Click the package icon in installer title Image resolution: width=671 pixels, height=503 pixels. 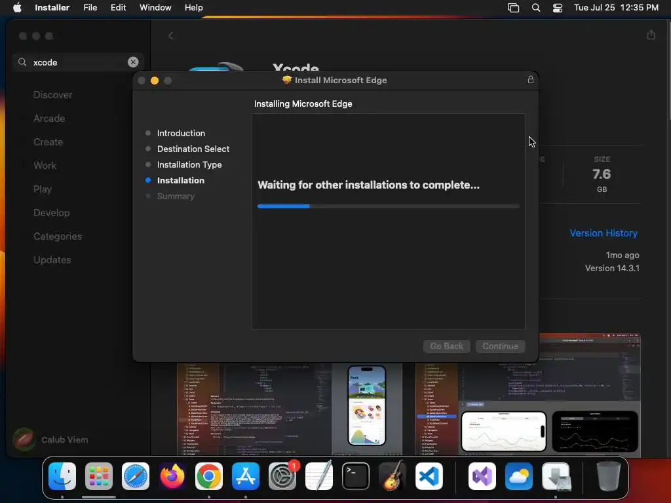pyautogui.click(x=287, y=80)
